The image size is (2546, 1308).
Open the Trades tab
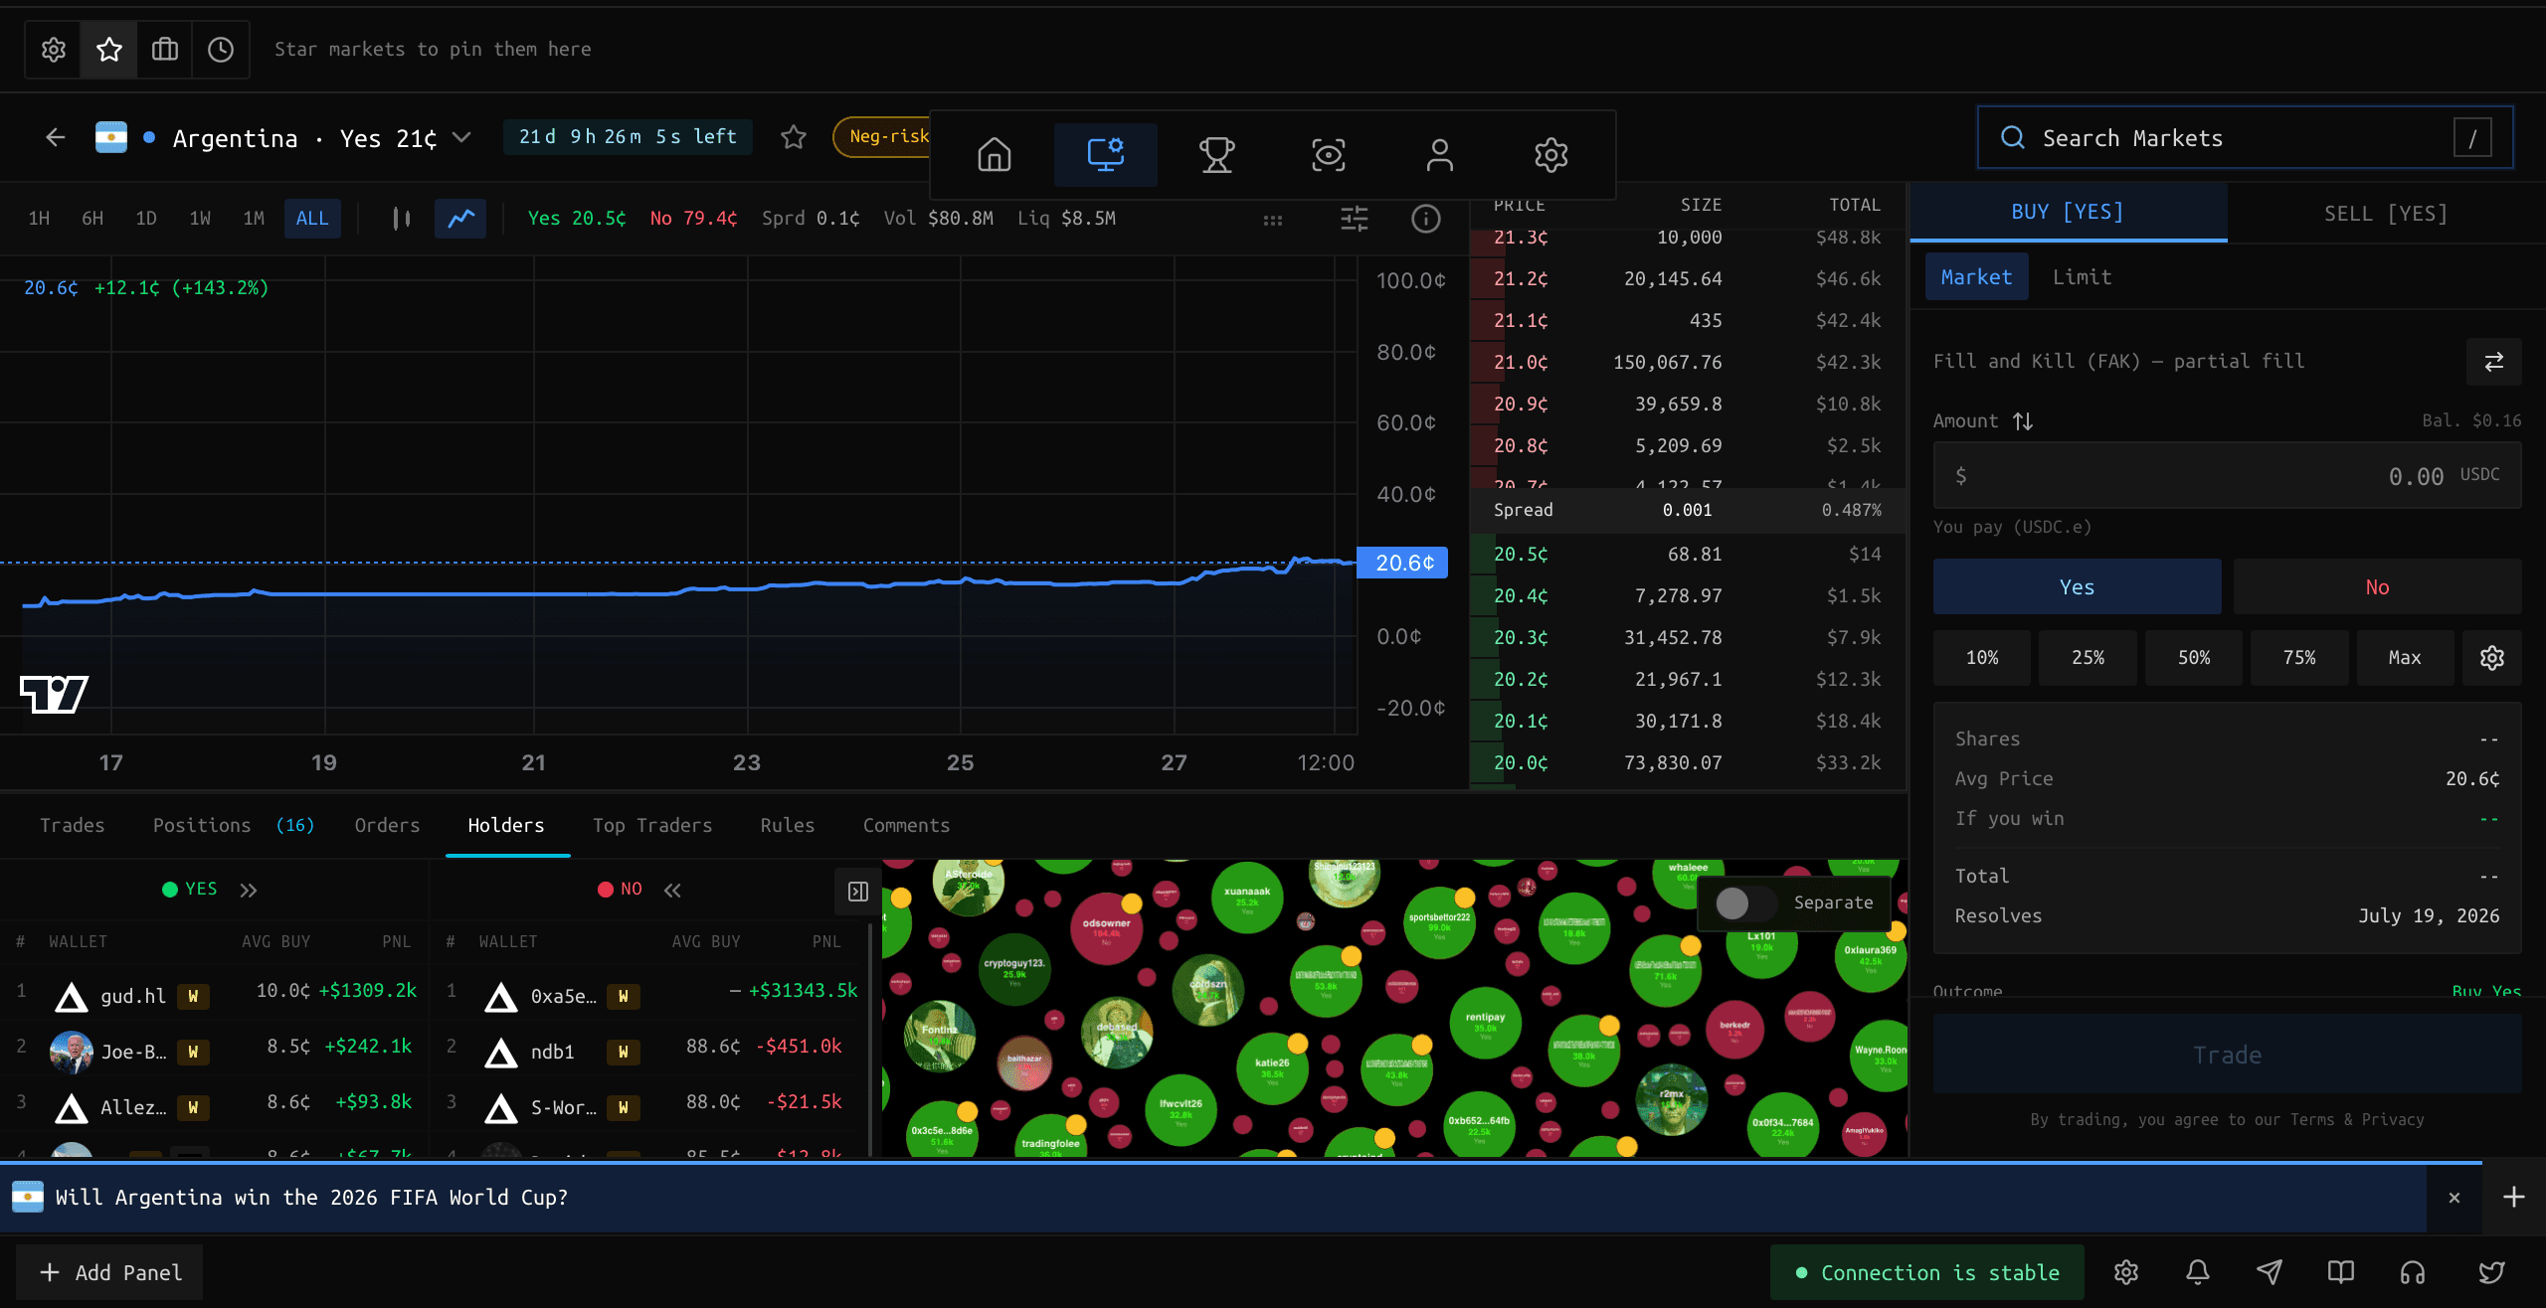[x=73, y=825]
